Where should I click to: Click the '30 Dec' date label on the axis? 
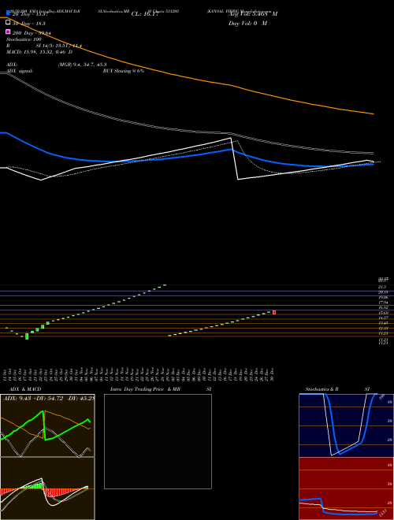point(273,374)
